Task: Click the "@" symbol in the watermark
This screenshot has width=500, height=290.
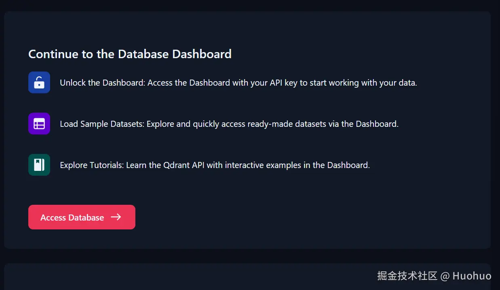Action: (x=445, y=276)
